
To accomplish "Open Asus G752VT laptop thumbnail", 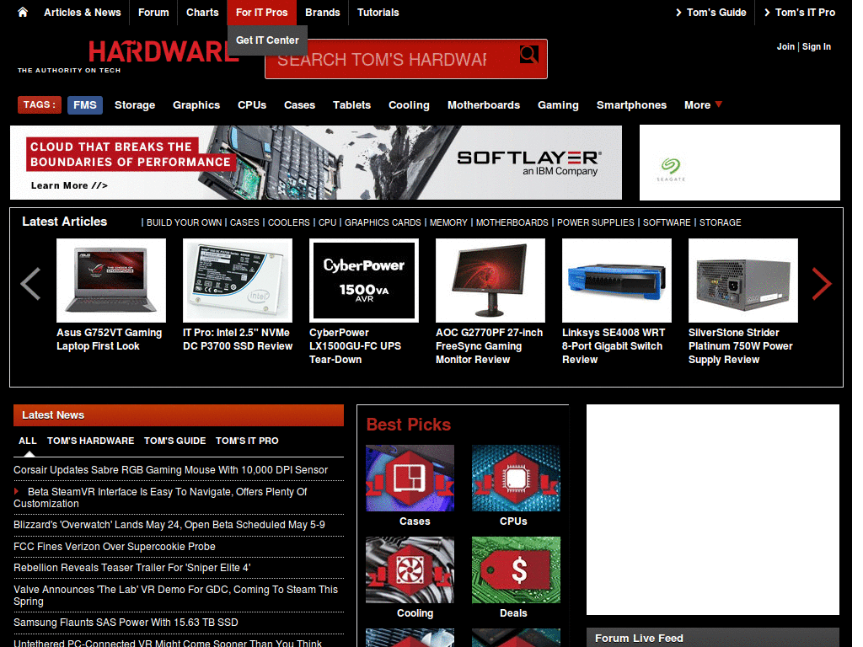I will pos(111,281).
